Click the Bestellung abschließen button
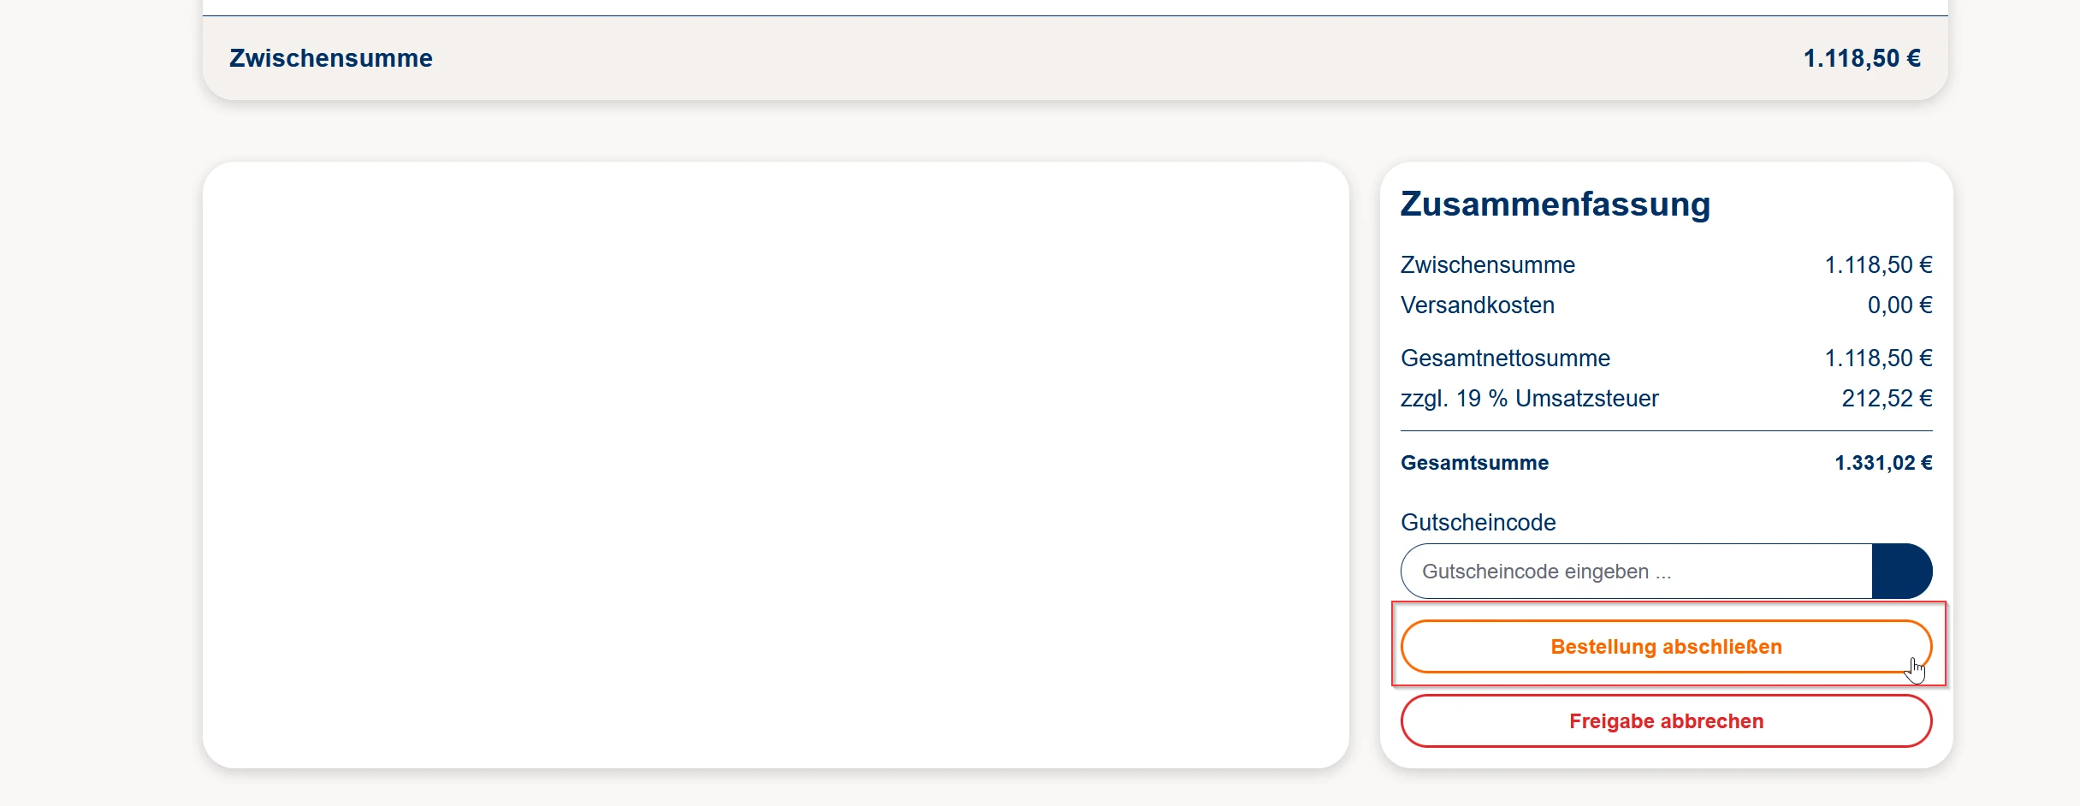Viewport: 2080px width, 806px height. (1665, 647)
